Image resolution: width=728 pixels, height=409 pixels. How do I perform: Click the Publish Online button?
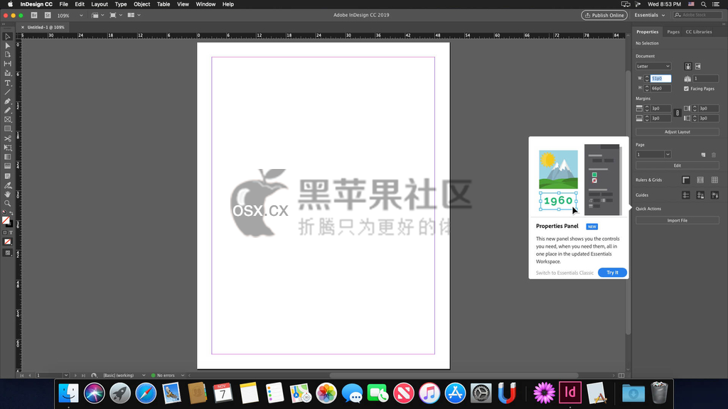click(x=604, y=16)
